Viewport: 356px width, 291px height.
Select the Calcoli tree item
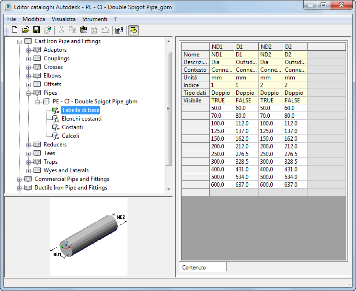point(70,136)
